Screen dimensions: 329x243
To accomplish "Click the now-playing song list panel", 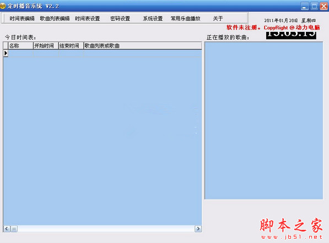I will [x=264, y=120].
